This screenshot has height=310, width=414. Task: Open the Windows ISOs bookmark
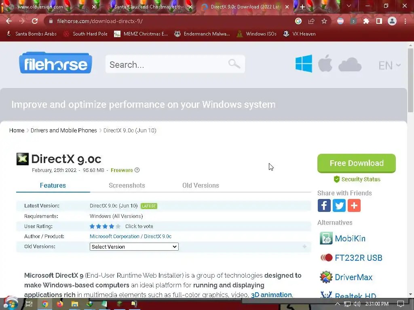(257, 34)
